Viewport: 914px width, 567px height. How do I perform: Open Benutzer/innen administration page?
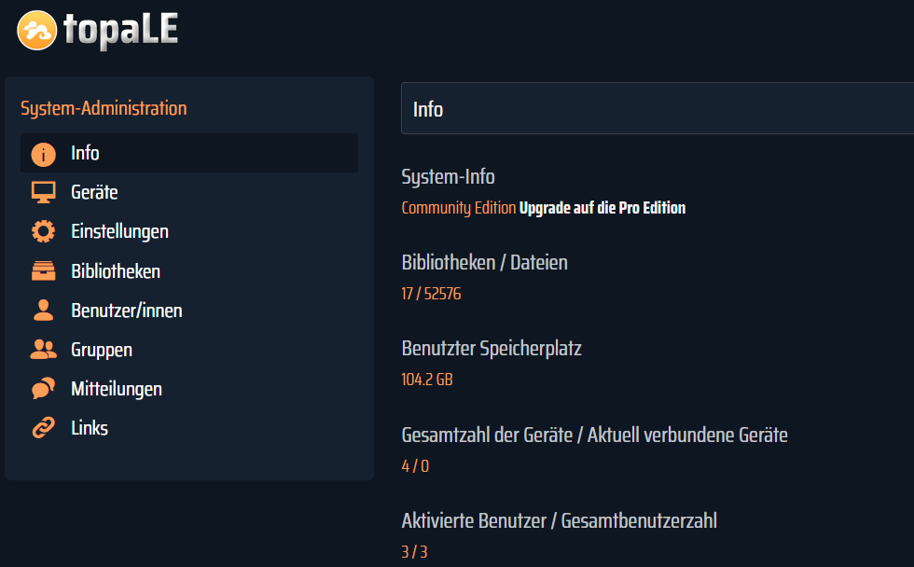(127, 311)
